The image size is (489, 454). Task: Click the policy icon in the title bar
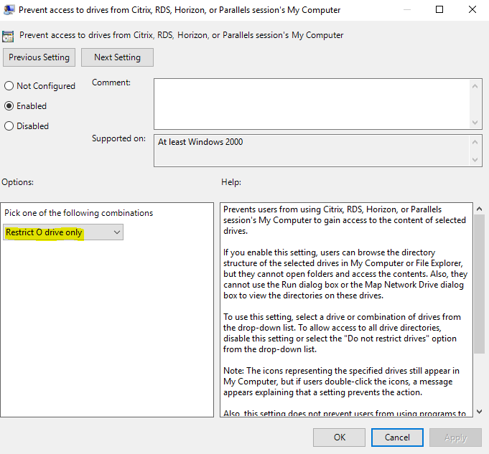click(10, 10)
